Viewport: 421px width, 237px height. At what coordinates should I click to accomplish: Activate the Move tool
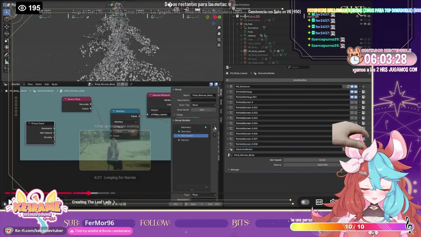[x=7, y=27]
